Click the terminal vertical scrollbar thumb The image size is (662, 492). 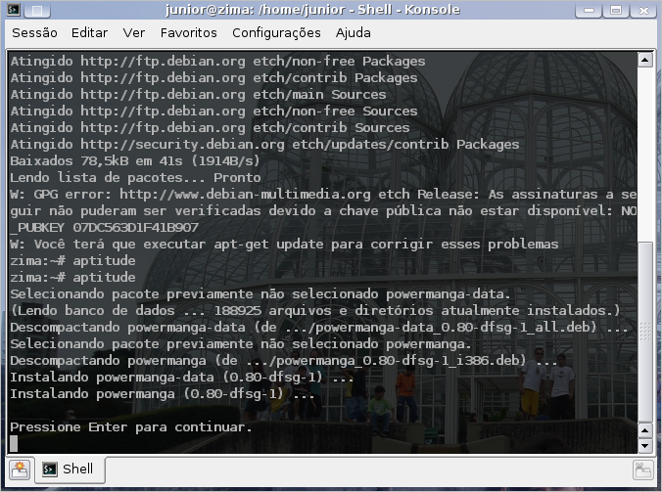tap(644, 332)
